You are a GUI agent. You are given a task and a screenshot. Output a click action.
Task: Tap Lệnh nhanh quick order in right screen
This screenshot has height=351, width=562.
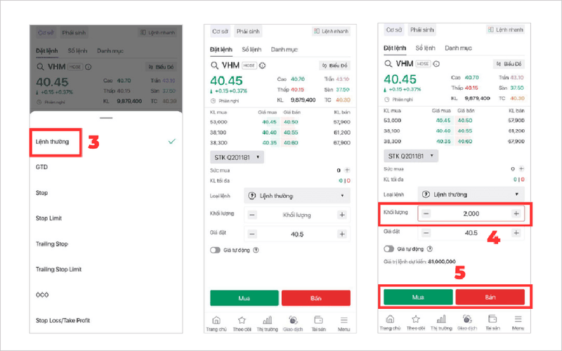tap(505, 29)
